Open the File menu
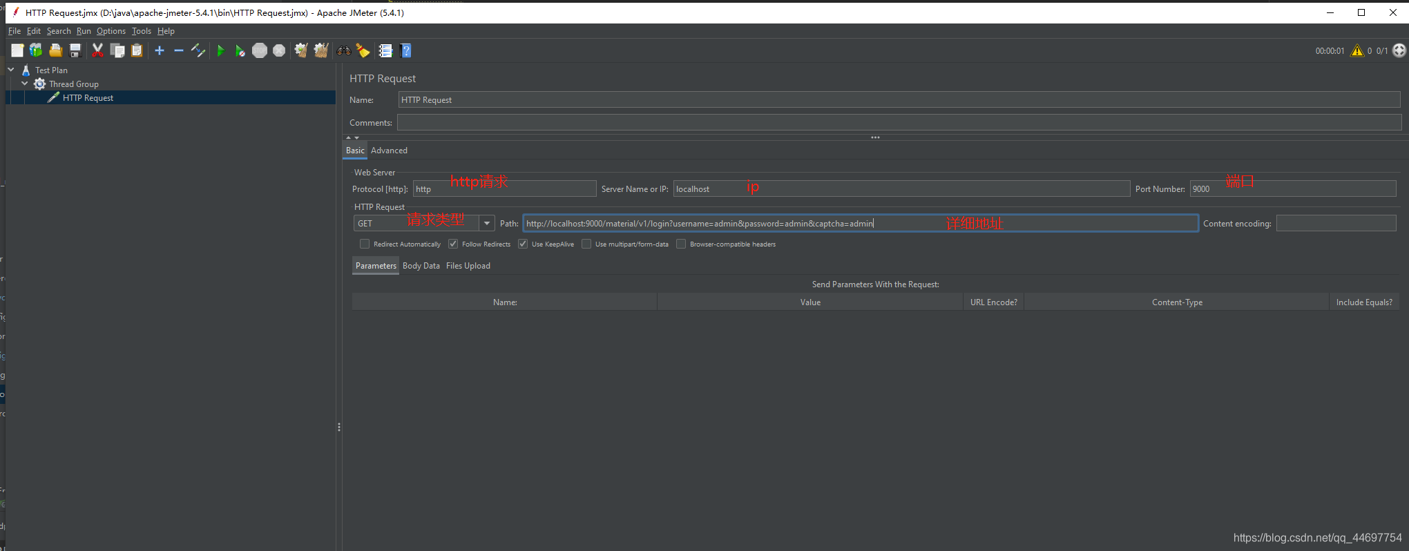 [15, 31]
